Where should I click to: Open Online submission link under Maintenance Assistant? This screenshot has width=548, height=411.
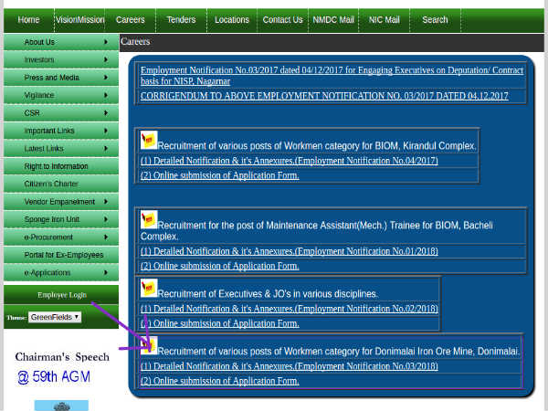point(220,266)
